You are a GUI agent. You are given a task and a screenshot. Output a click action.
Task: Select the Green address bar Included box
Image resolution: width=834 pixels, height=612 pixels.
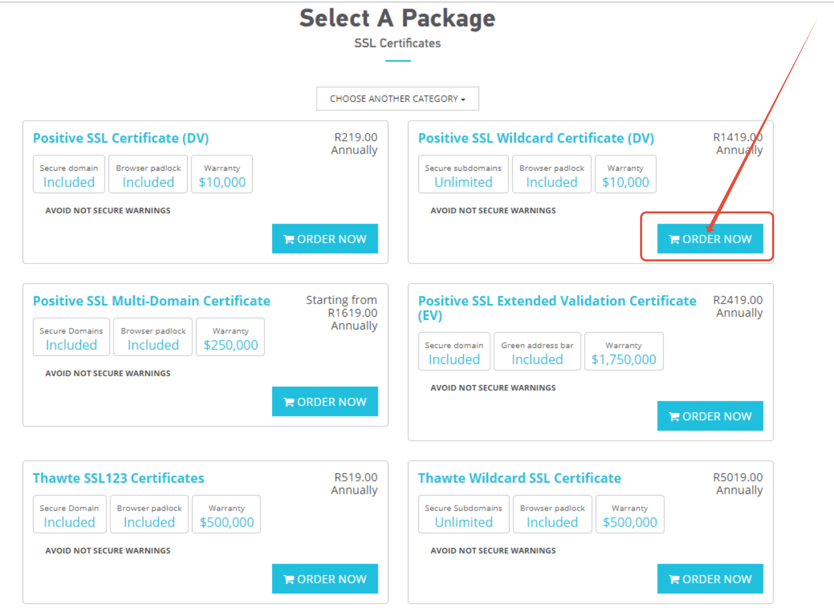(537, 352)
